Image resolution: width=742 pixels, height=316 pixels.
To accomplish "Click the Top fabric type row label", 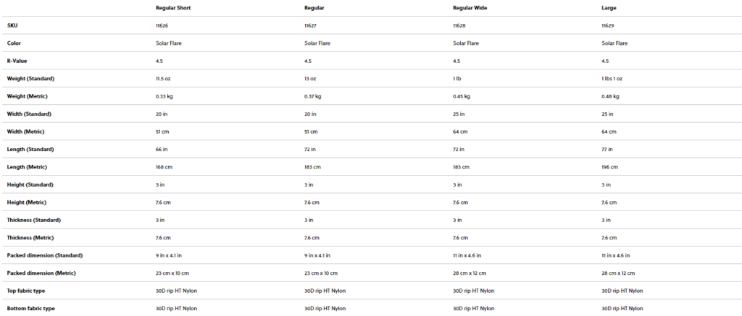I will click(26, 291).
